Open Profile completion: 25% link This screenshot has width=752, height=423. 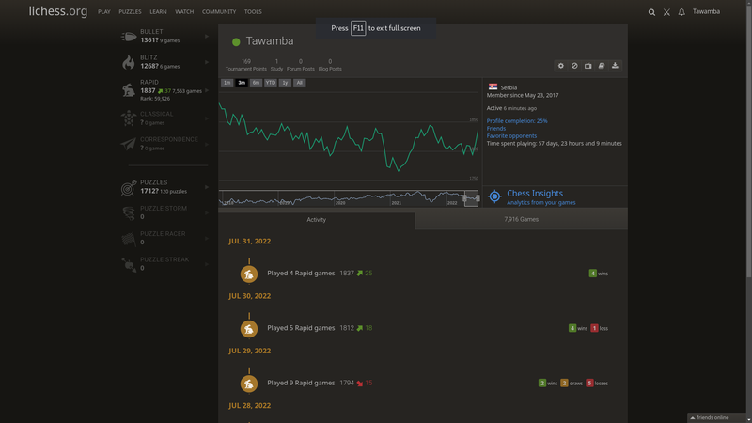517,121
